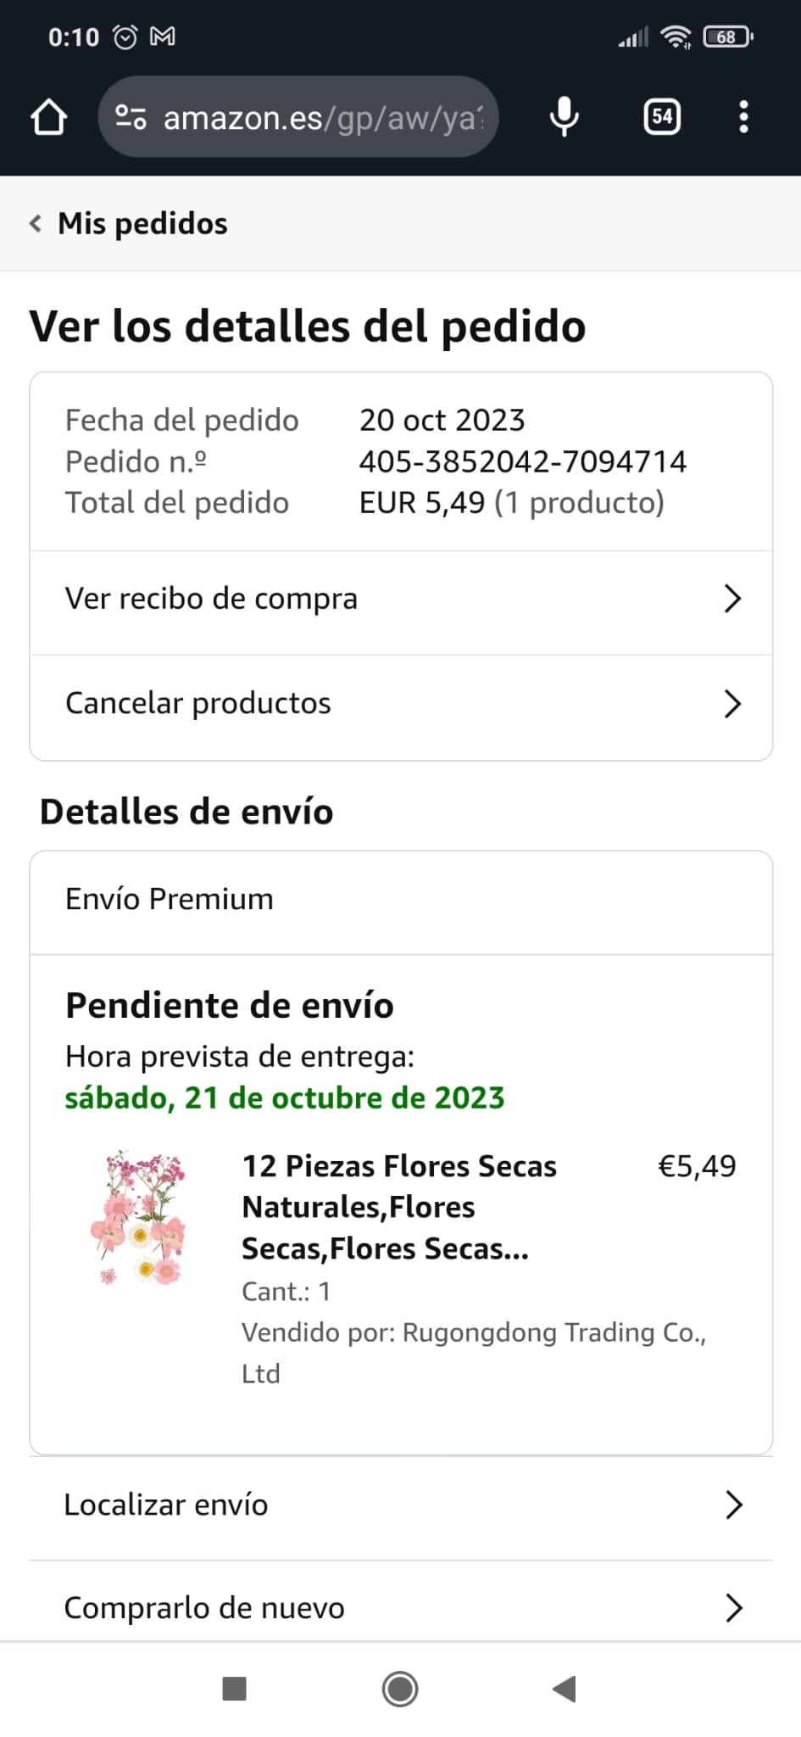Tap the browser home icon

coord(49,117)
